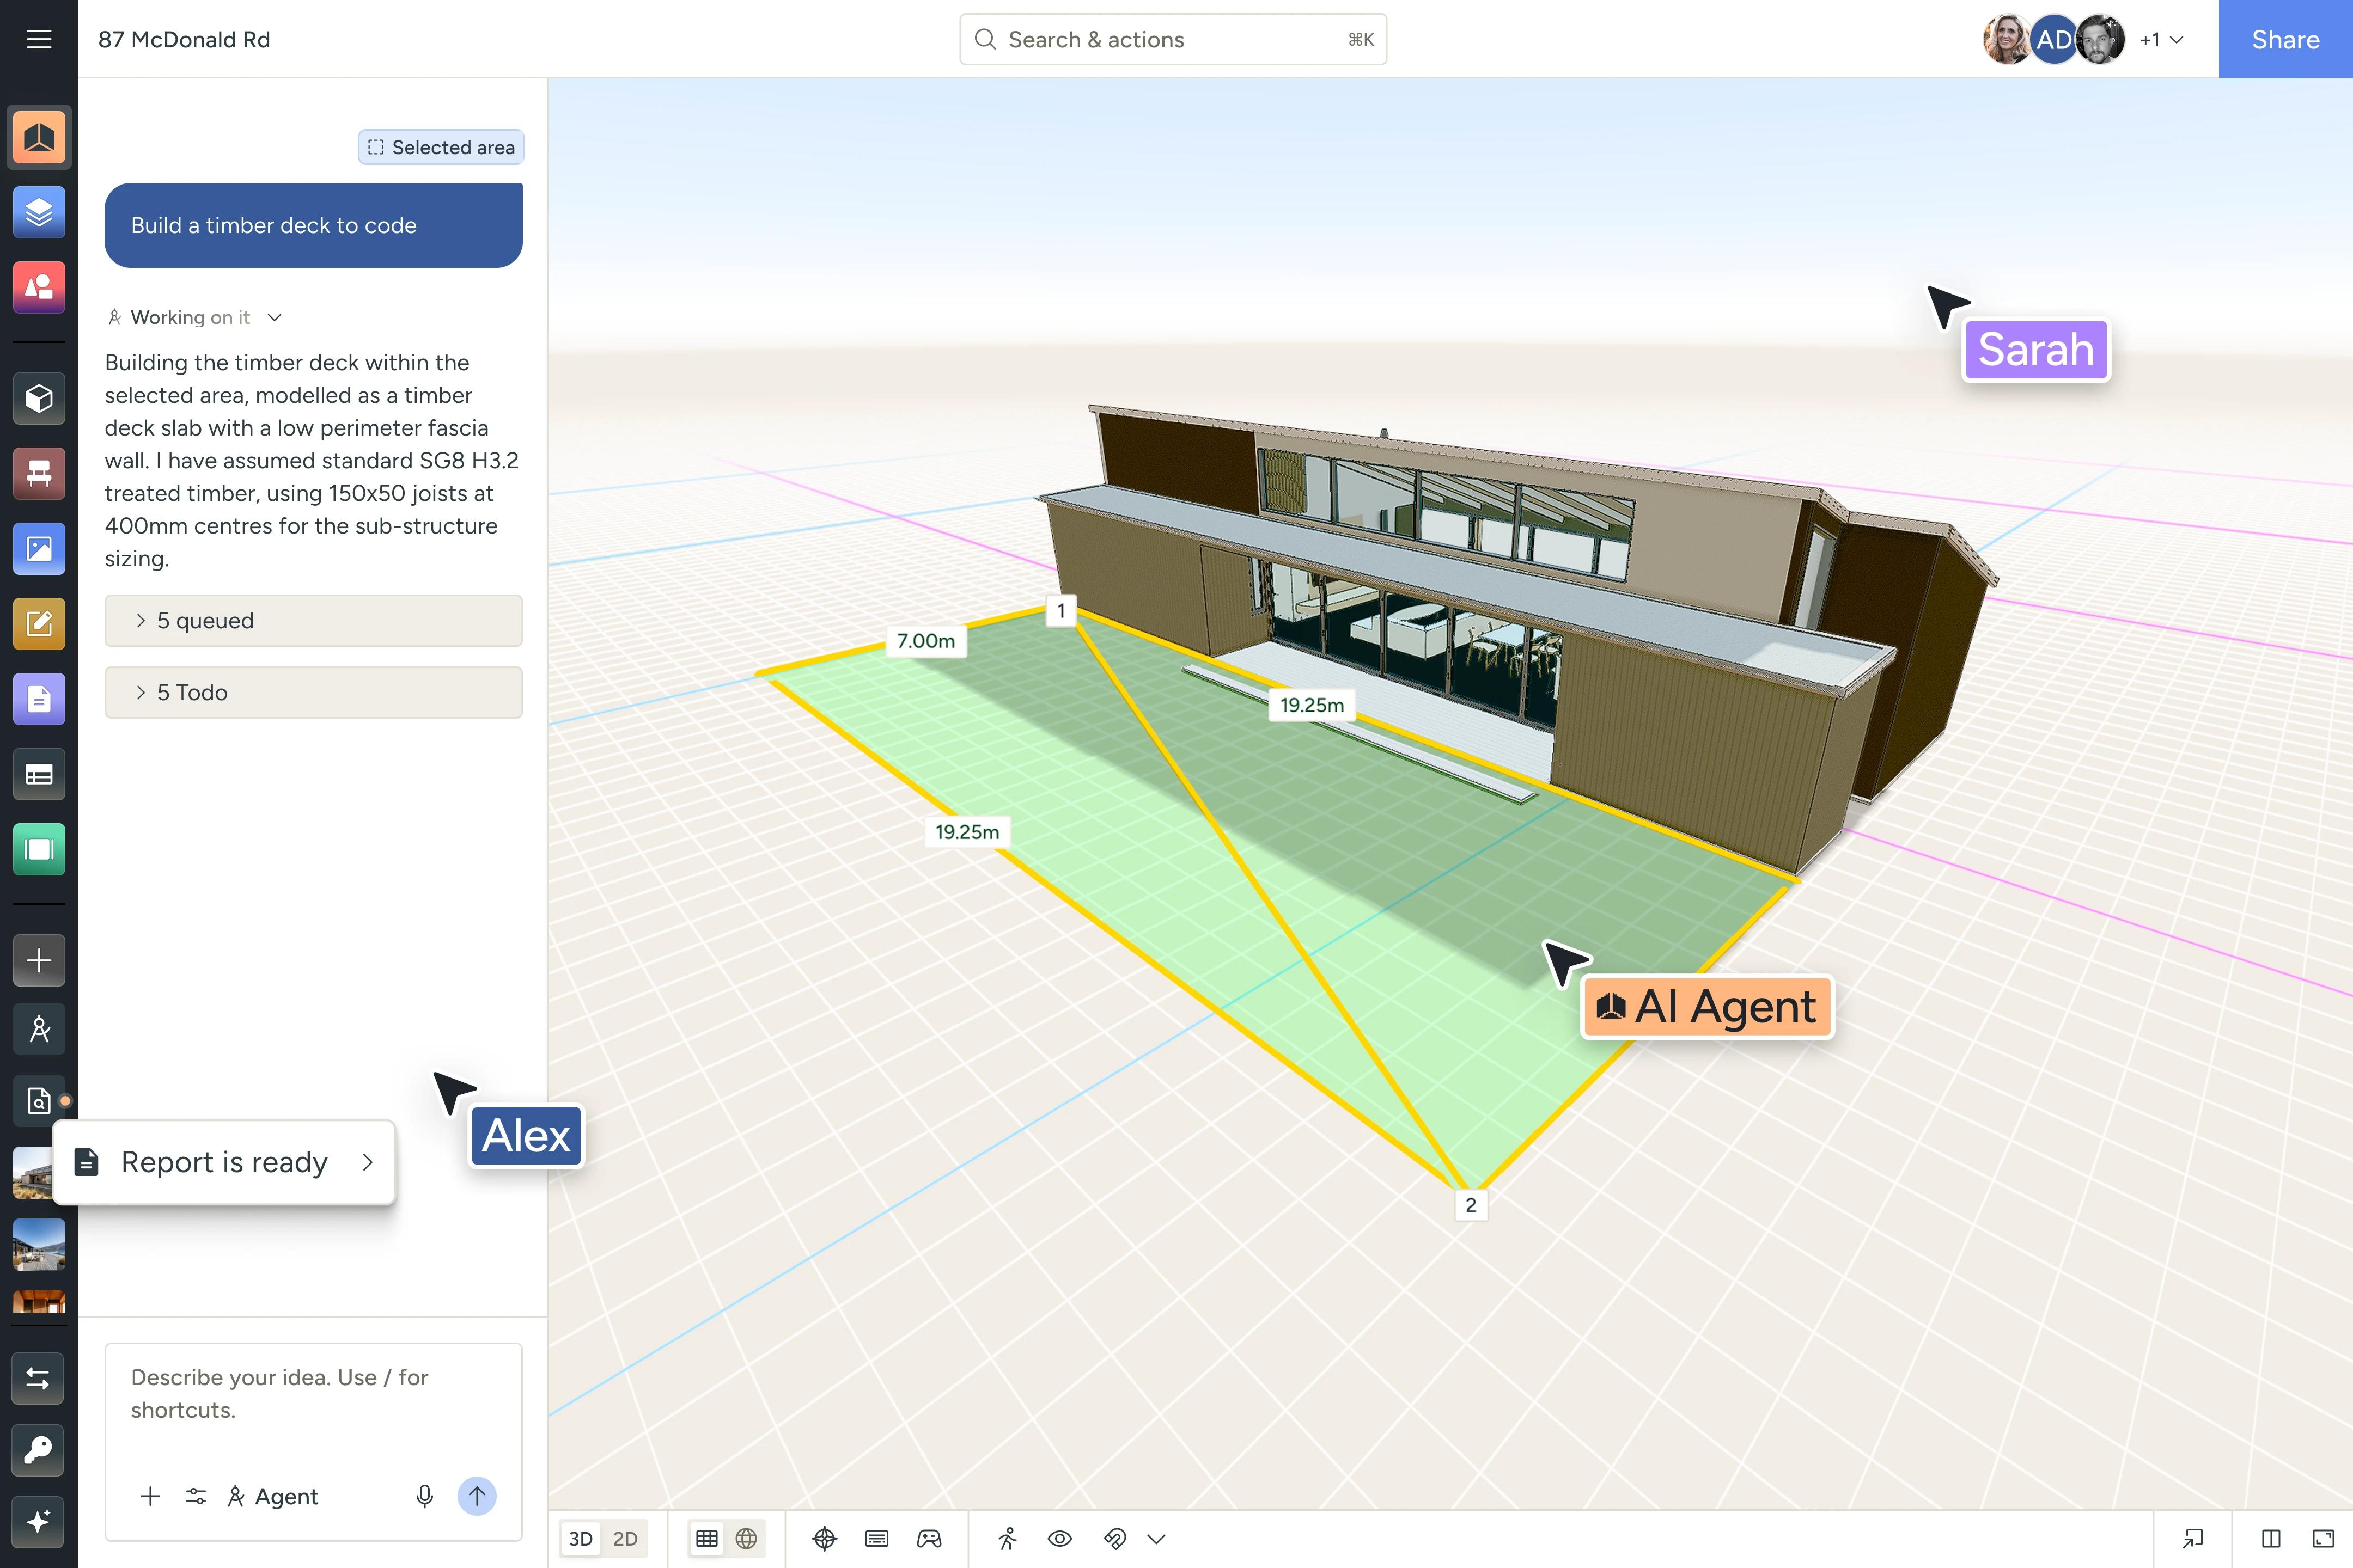The height and width of the screenshot is (1568, 2353).
Task: Switch view to 2D mode
Action: [625, 1539]
